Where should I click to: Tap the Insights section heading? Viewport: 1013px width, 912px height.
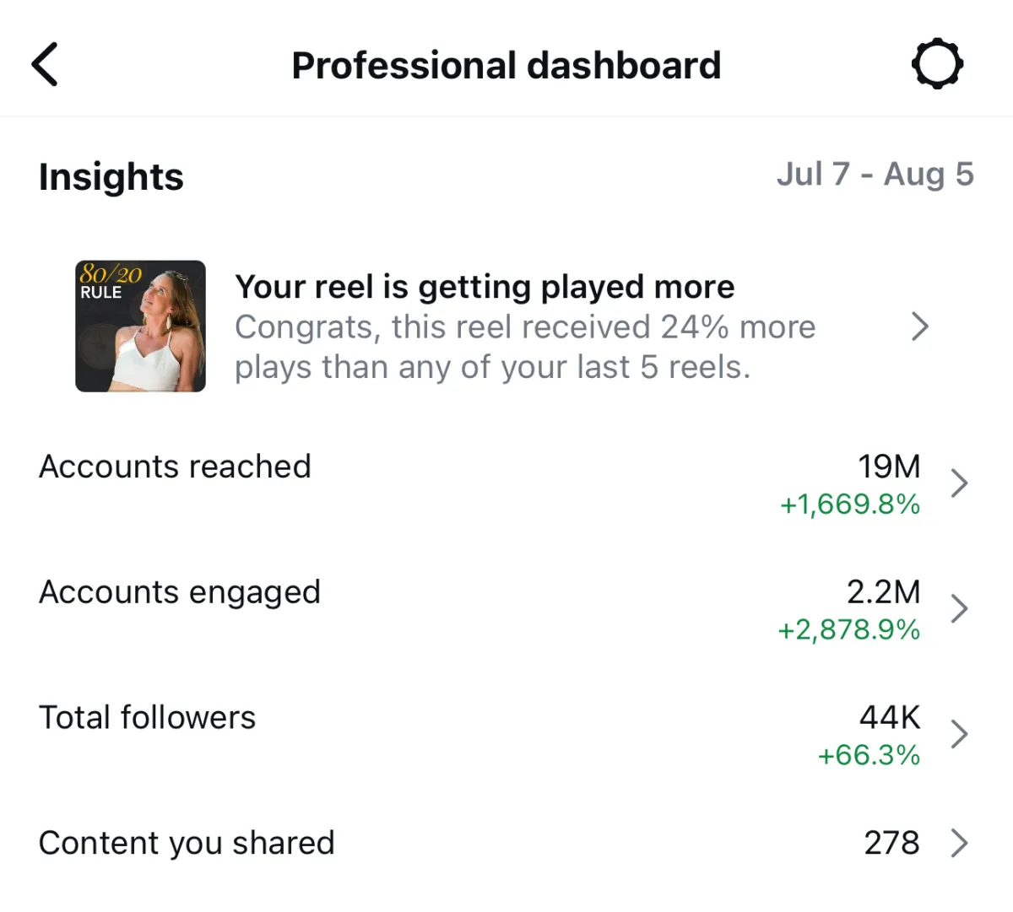[x=111, y=177]
